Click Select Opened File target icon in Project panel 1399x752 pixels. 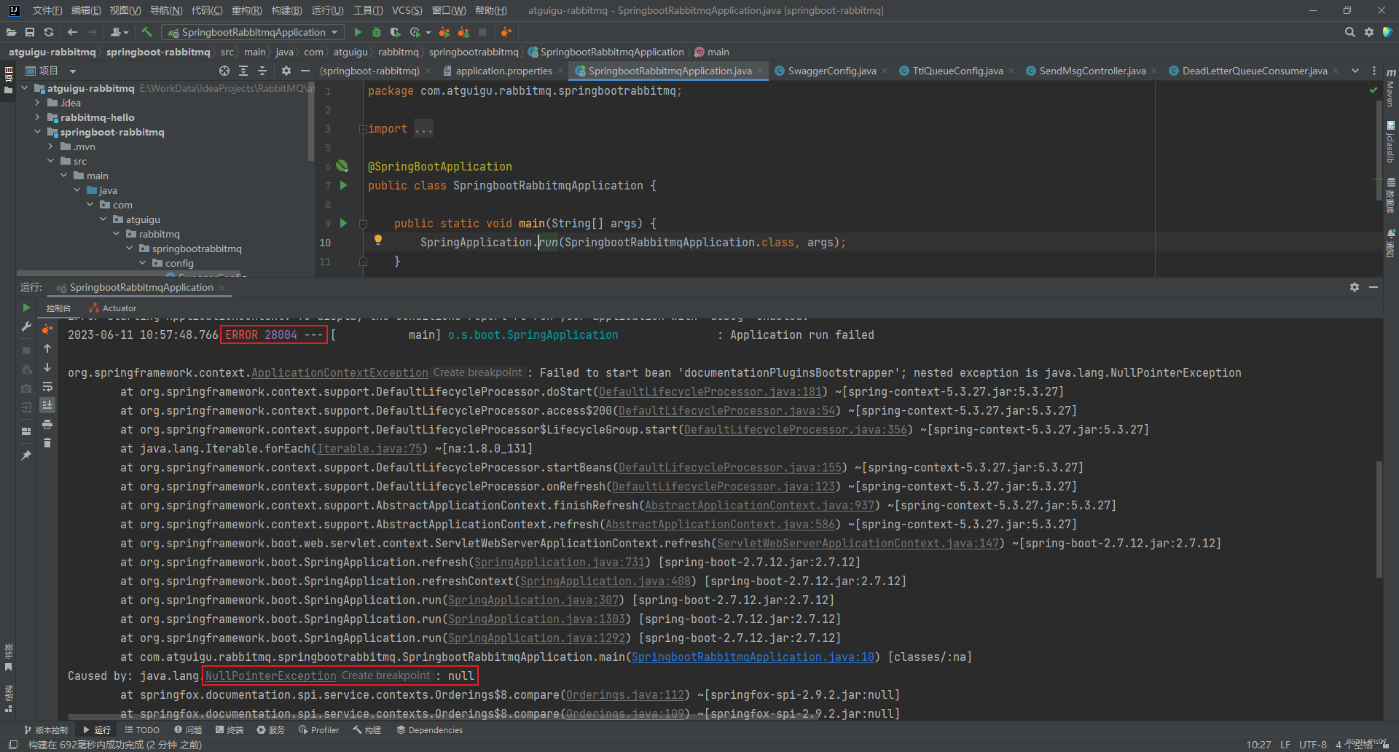click(x=224, y=71)
